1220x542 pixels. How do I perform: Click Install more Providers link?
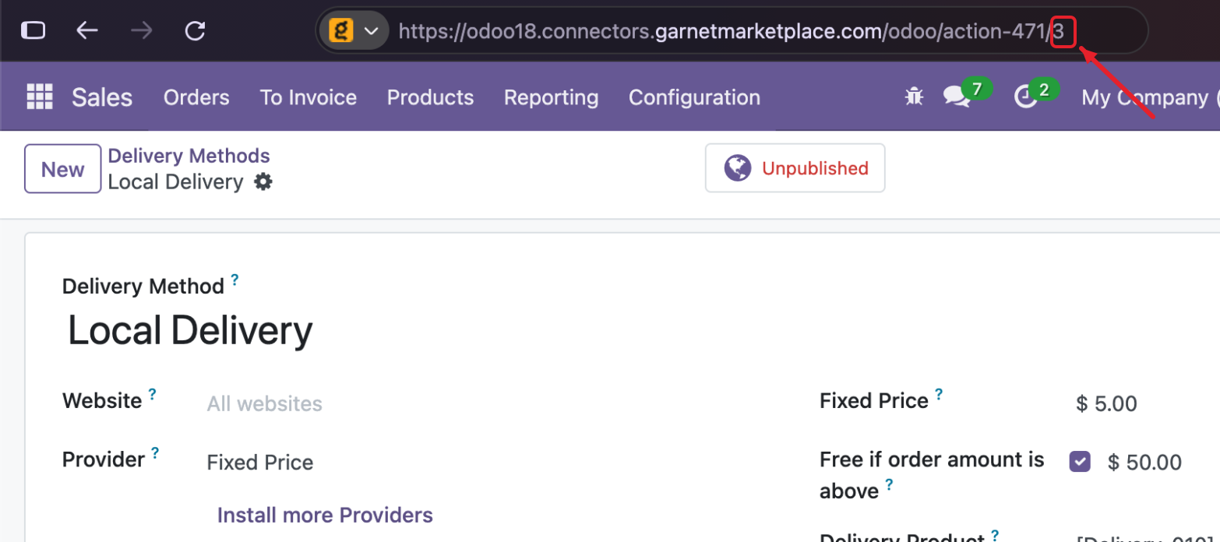coord(325,516)
